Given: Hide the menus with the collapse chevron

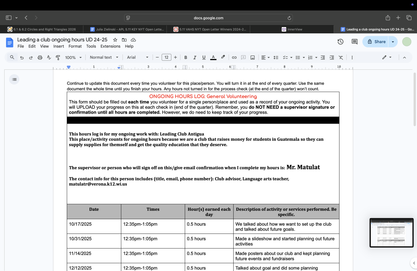Looking at the screenshot, I should tap(404, 57).
